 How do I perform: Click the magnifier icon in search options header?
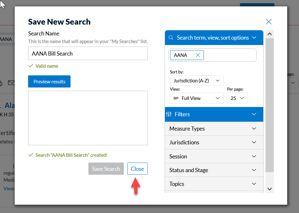171,38
